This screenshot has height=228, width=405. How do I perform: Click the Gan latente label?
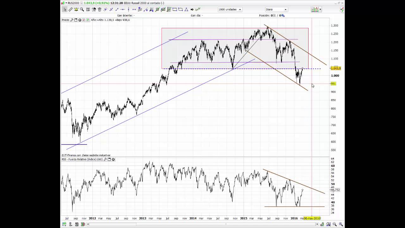[x=126, y=15]
